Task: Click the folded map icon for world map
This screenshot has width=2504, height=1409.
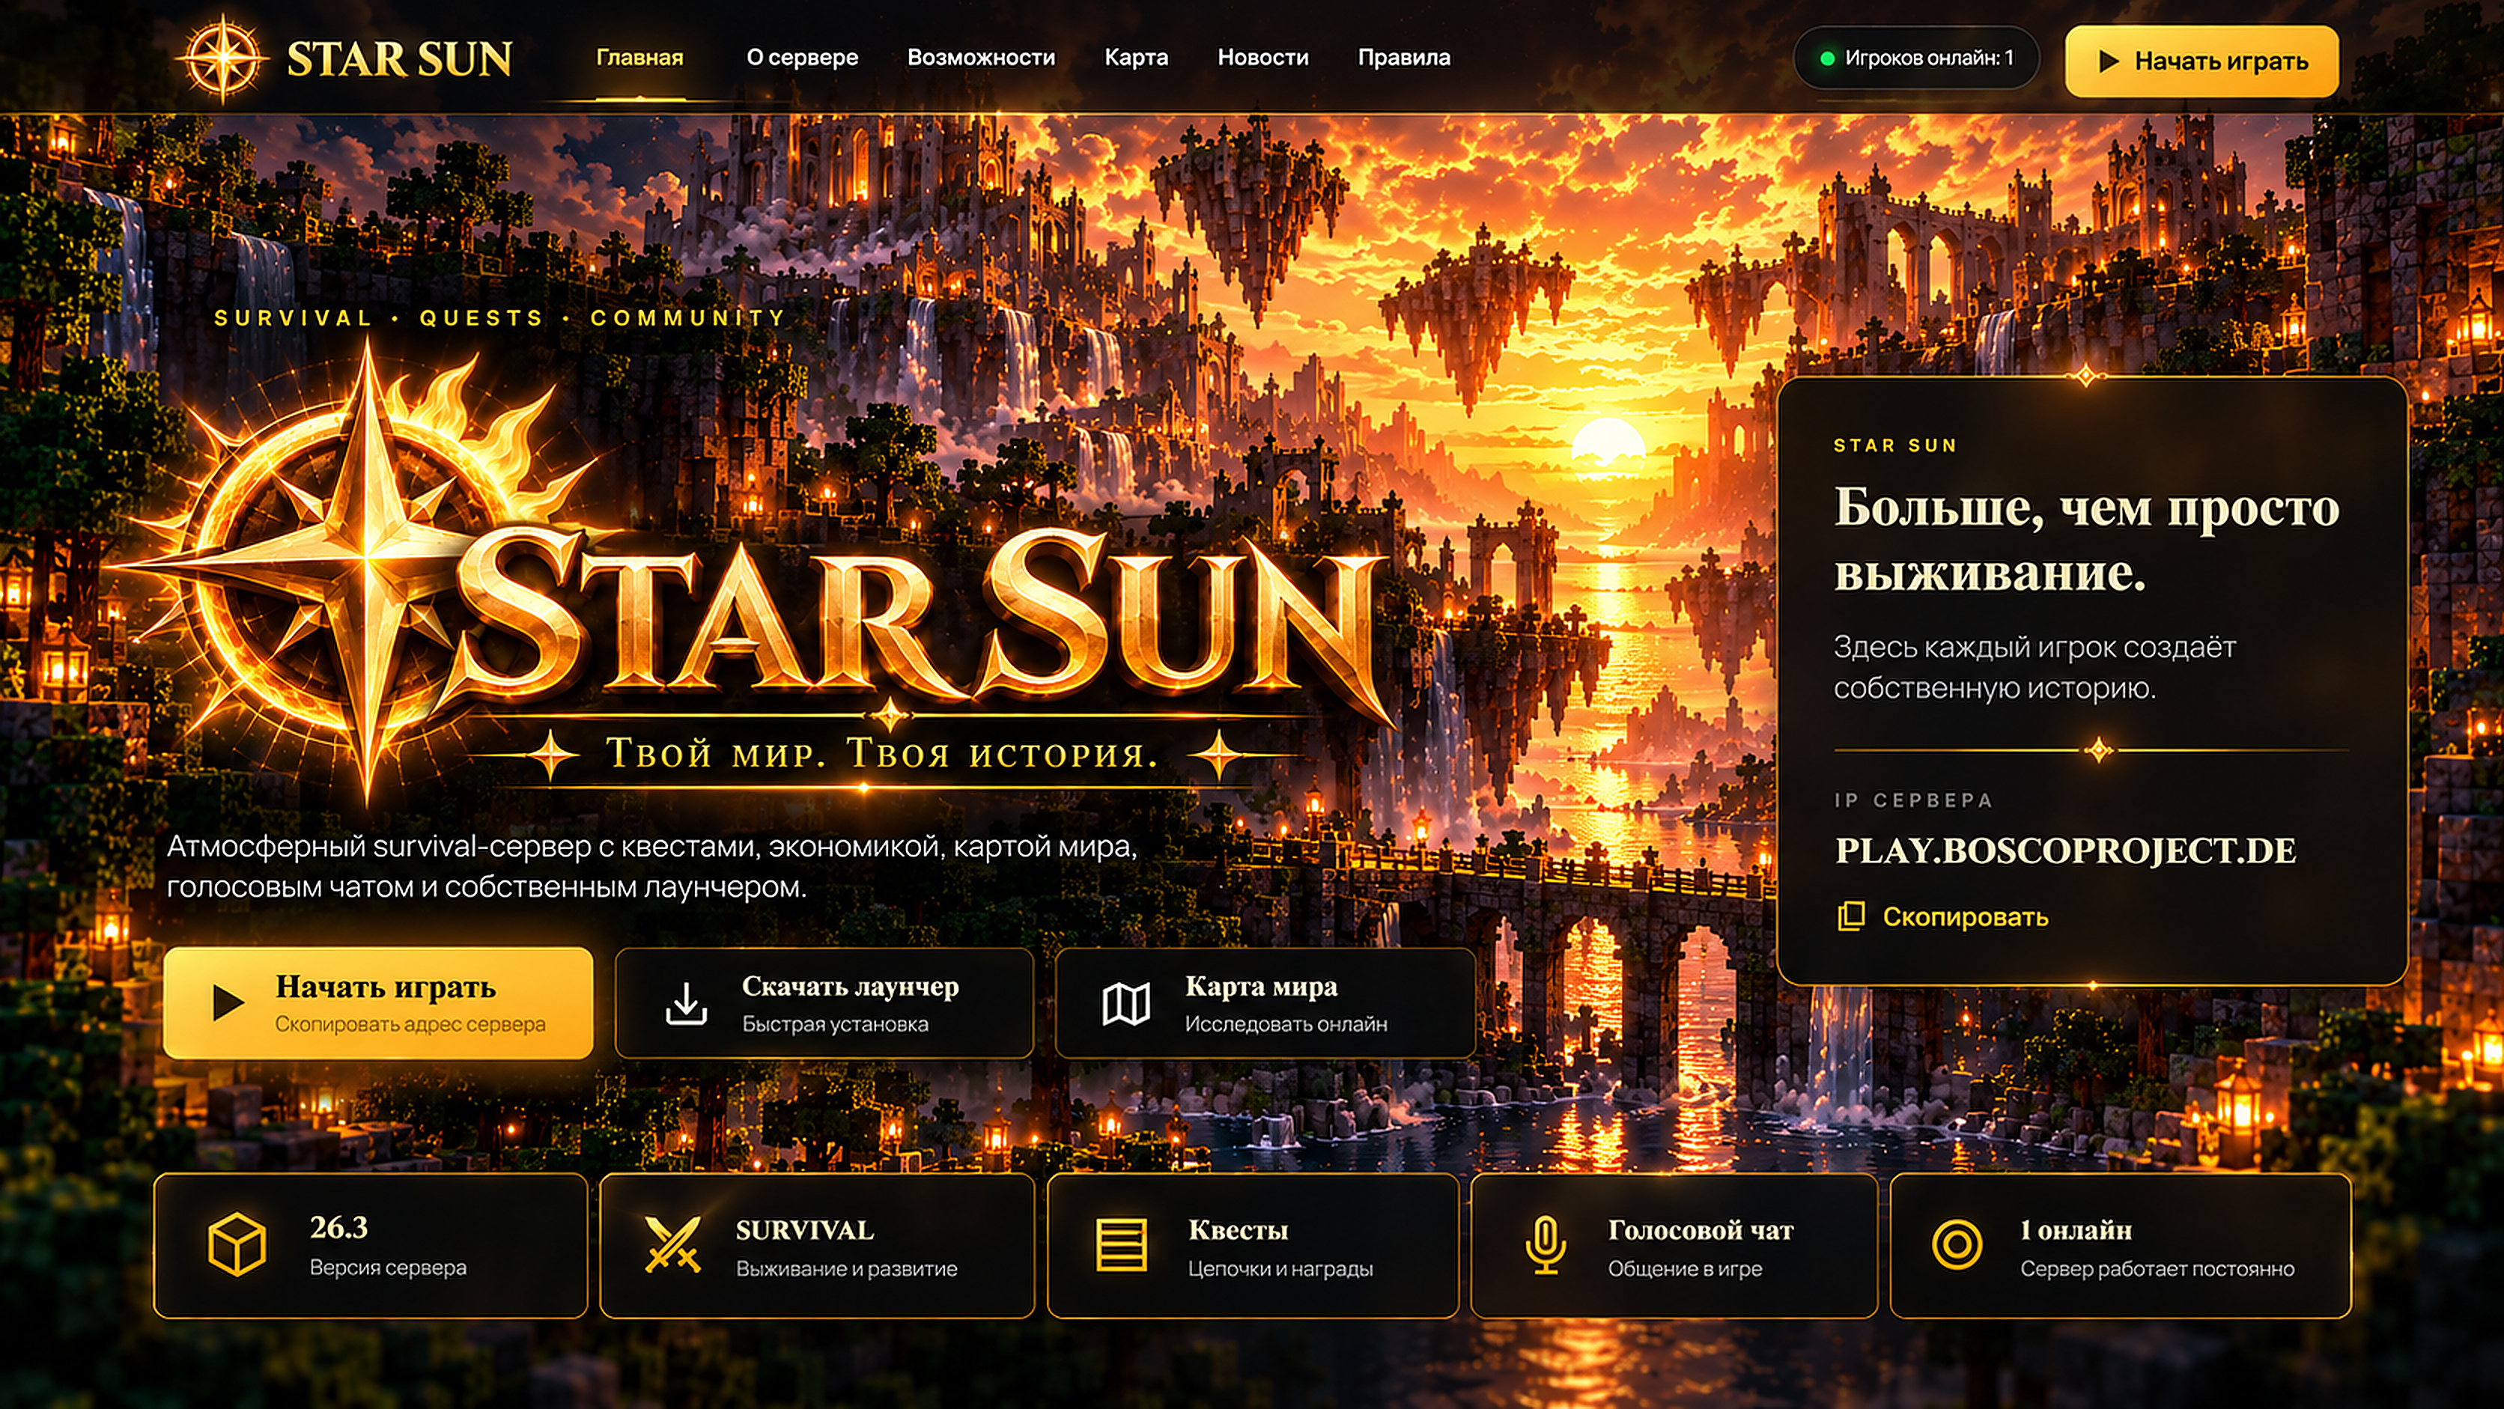Action: click(1125, 1004)
